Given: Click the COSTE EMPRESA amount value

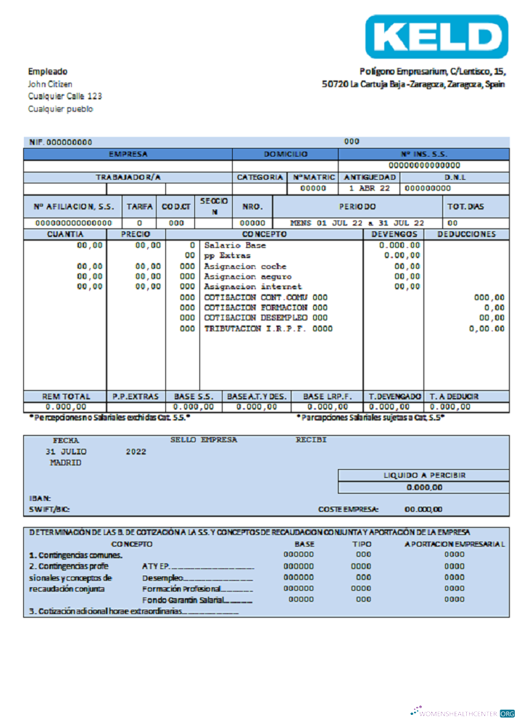Looking at the screenshot, I should click(x=423, y=510).
